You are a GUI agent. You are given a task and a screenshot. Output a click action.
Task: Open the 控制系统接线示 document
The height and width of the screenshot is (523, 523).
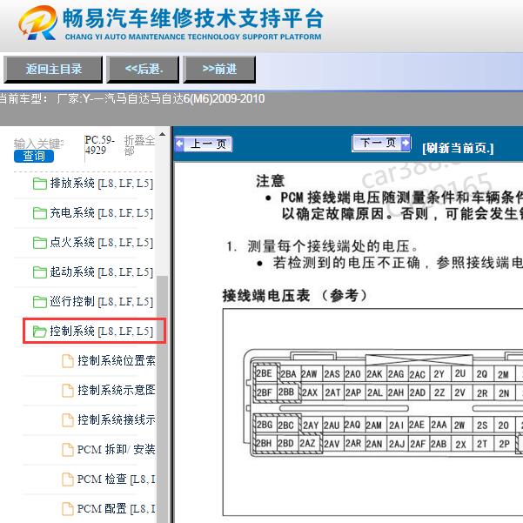pos(117,420)
